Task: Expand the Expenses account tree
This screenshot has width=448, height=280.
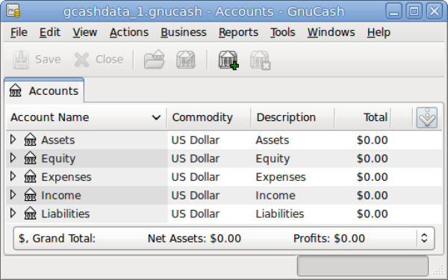Action: pyautogui.click(x=13, y=176)
